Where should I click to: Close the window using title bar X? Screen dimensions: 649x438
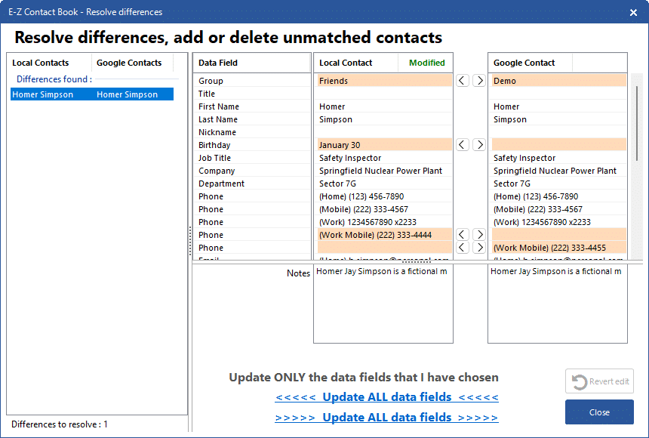(x=633, y=12)
